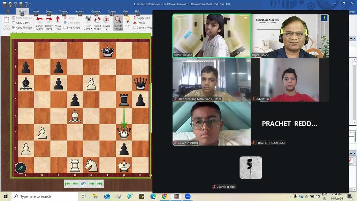This screenshot has height=201, width=357.
Task: Open Google Chrome from the taskbar
Action: 165,196
